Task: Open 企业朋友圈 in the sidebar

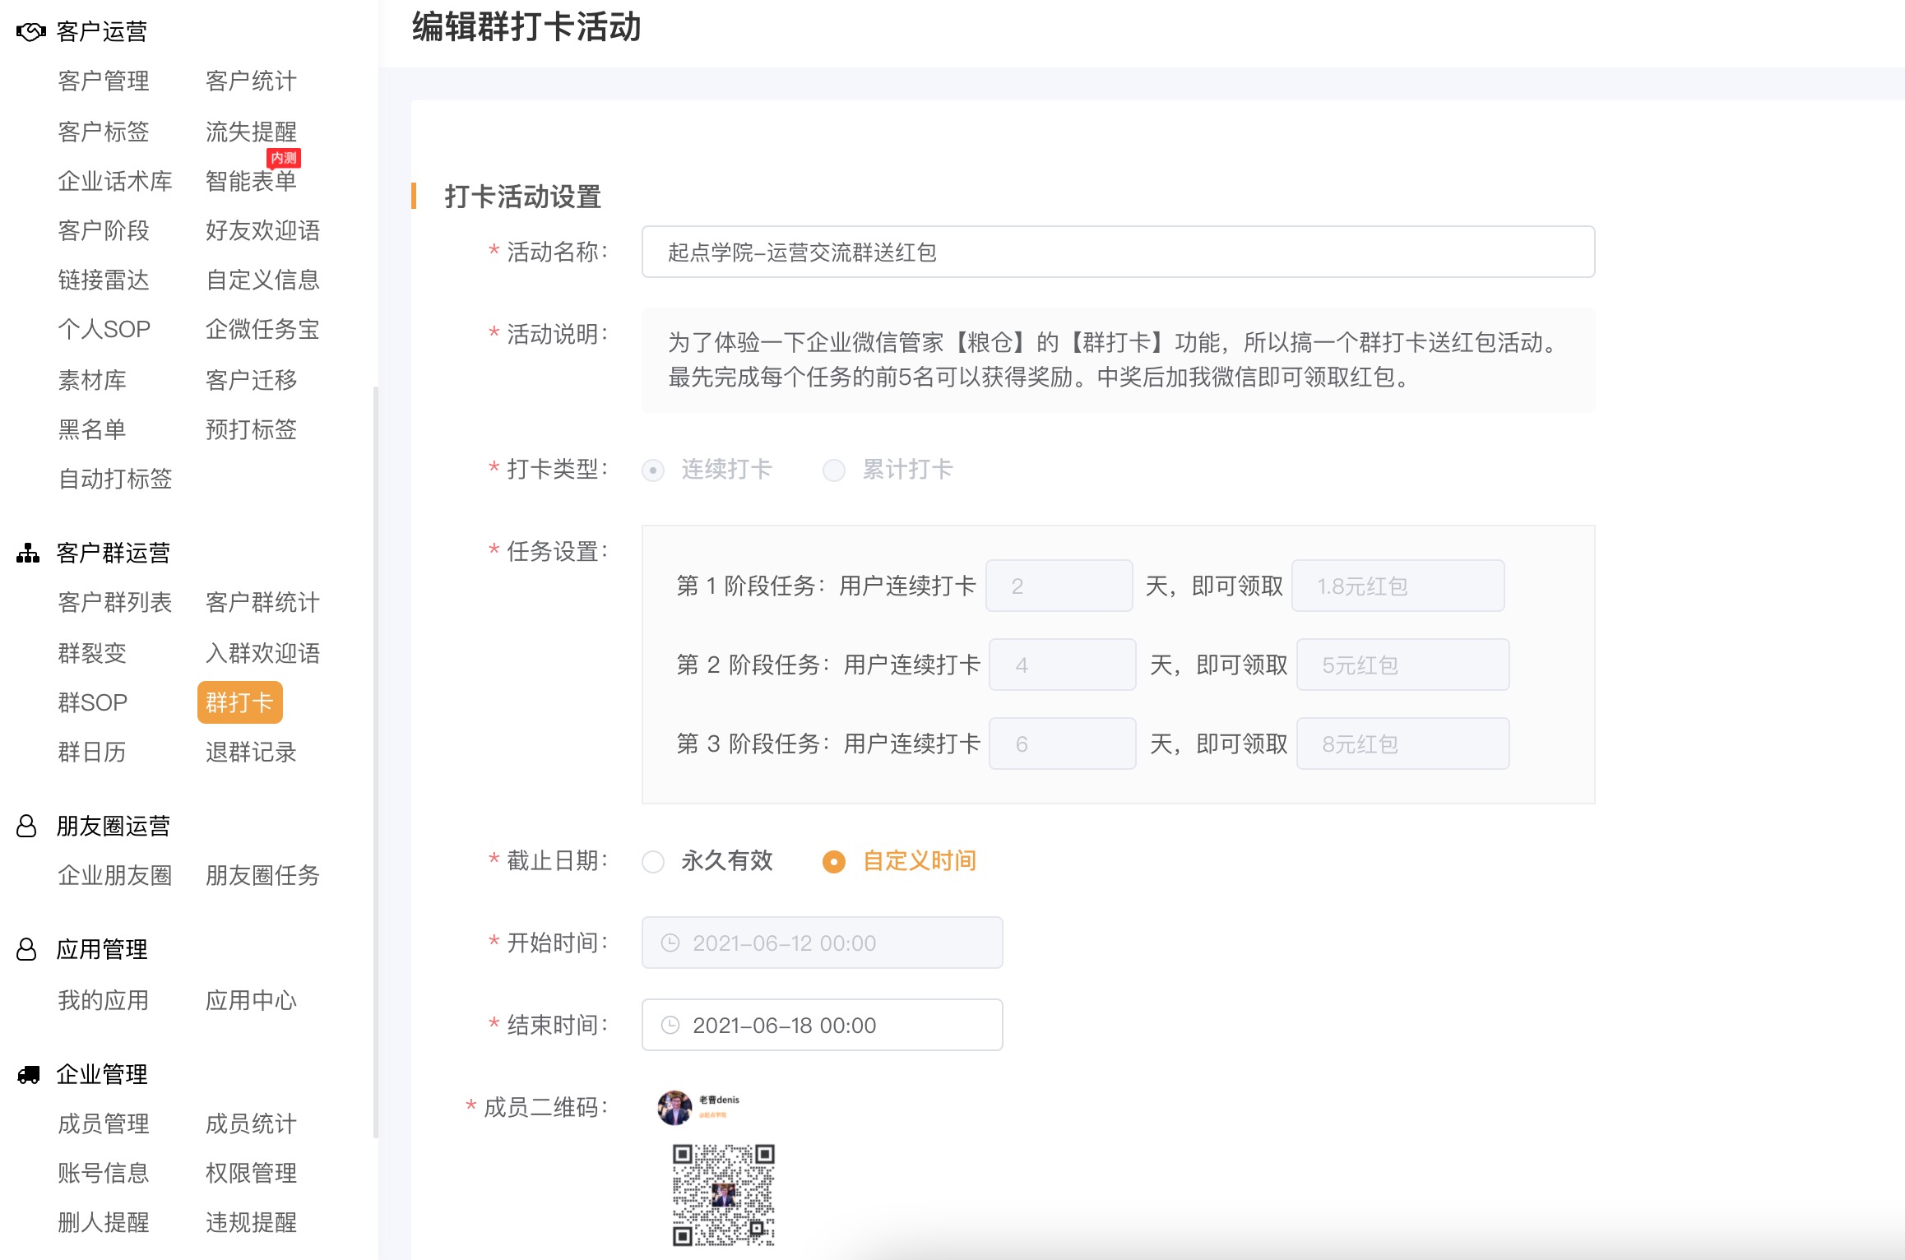Action: click(114, 876)
